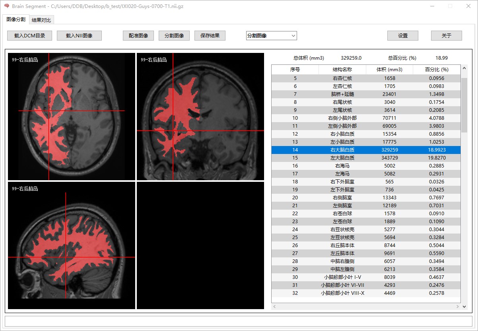Image resolution: width=478 pixels, height=331 pixels.
Task: Select the 中脑左腹侧 row
Action: click(366, 269)
